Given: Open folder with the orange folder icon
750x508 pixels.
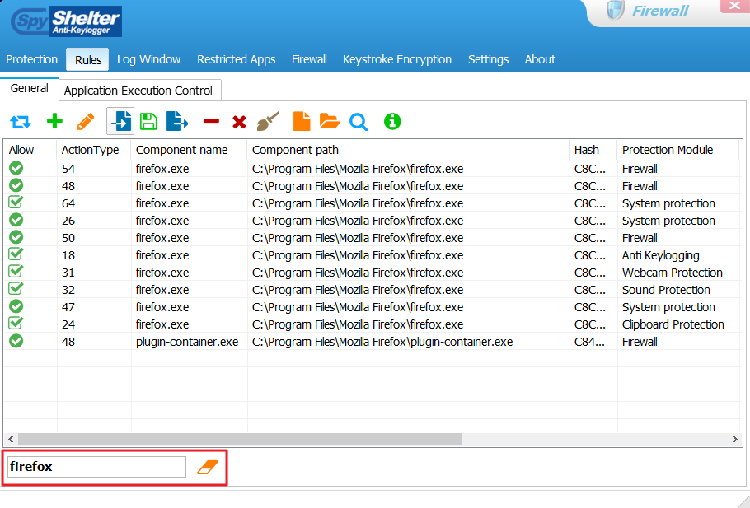Looking at the screenshot, I should coord(330,121).
